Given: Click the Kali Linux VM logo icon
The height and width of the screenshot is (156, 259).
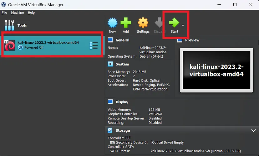Looking at the screenshot, I should tap(10, 45).
